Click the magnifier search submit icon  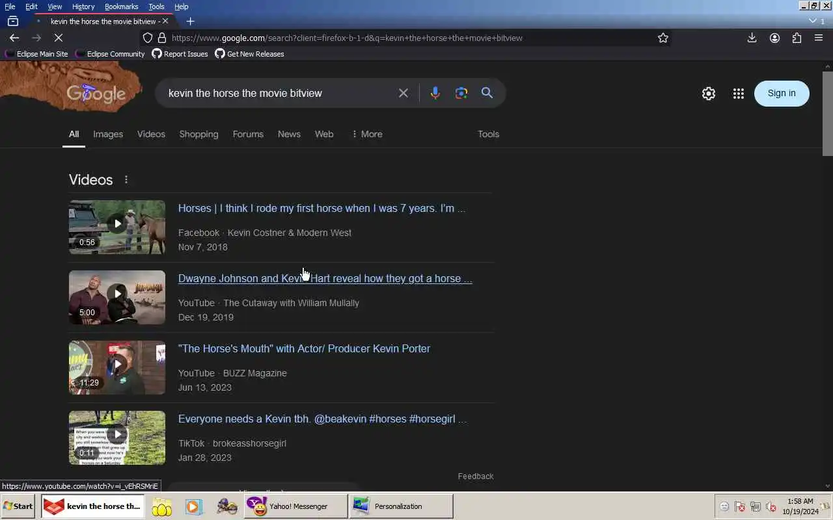(487, 93)
